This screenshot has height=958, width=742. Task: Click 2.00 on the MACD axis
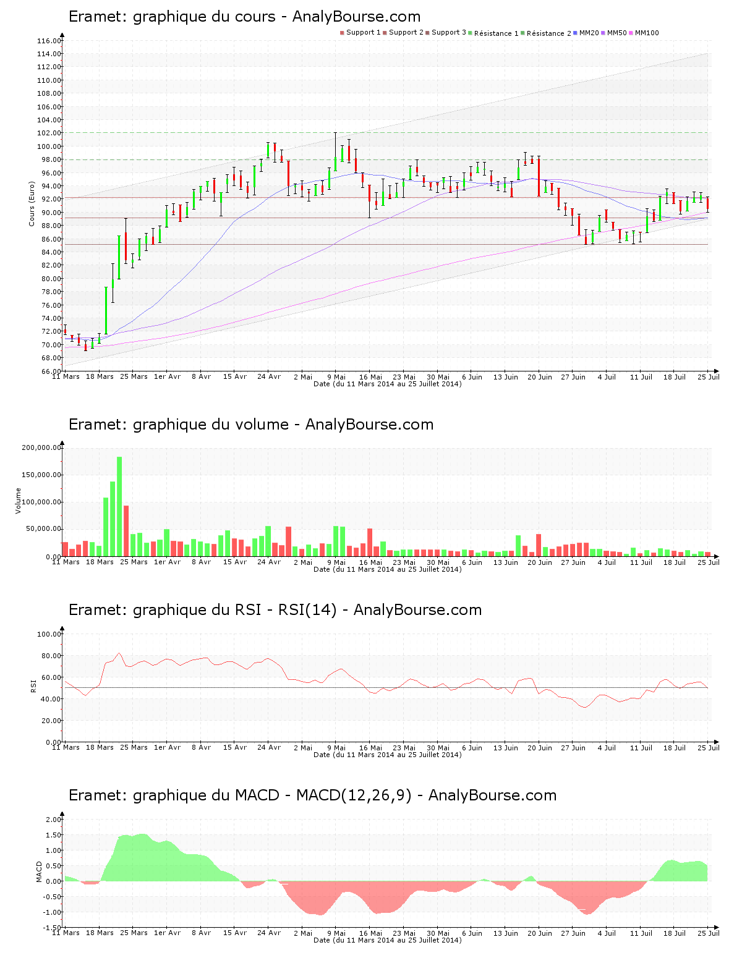tap(54, 820)
